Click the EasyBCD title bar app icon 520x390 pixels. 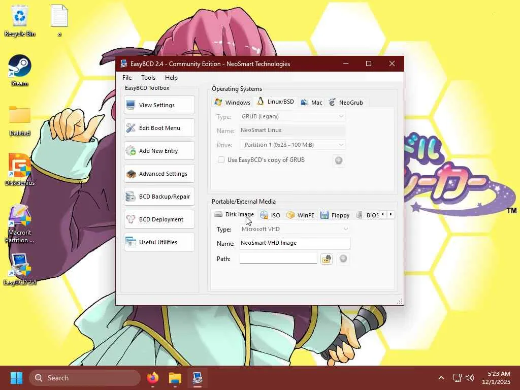coord(124,63)
